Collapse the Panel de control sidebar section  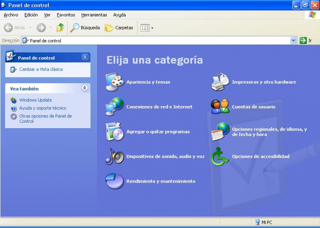coord(85,57)
